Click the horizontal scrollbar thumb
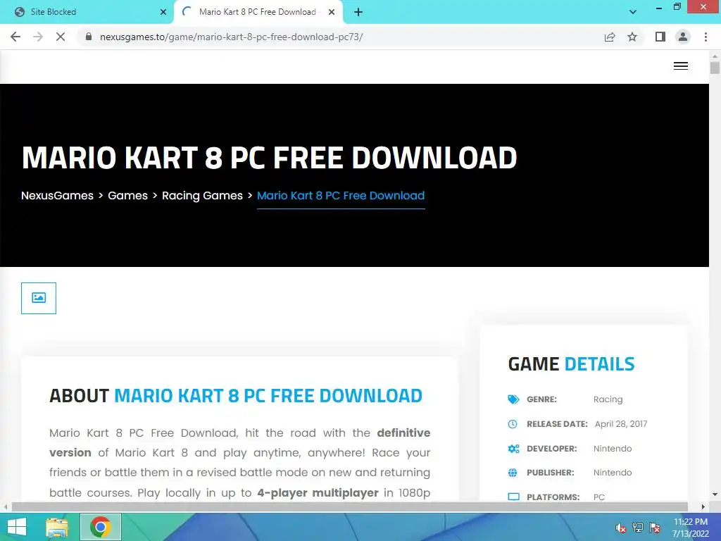721x541 pixels. [x=349, y=507]
